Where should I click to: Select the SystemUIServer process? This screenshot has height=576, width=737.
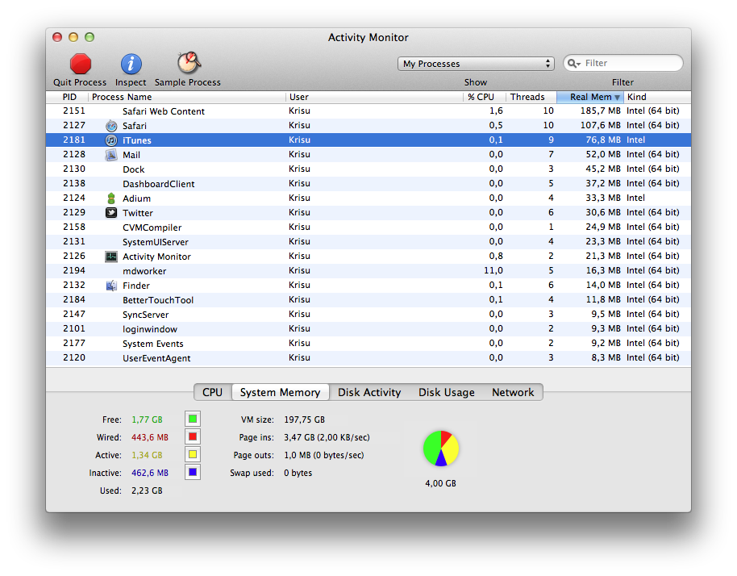point(368,242)
